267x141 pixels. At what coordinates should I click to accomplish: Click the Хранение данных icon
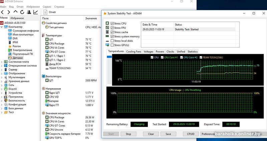(x=6, y=81)
